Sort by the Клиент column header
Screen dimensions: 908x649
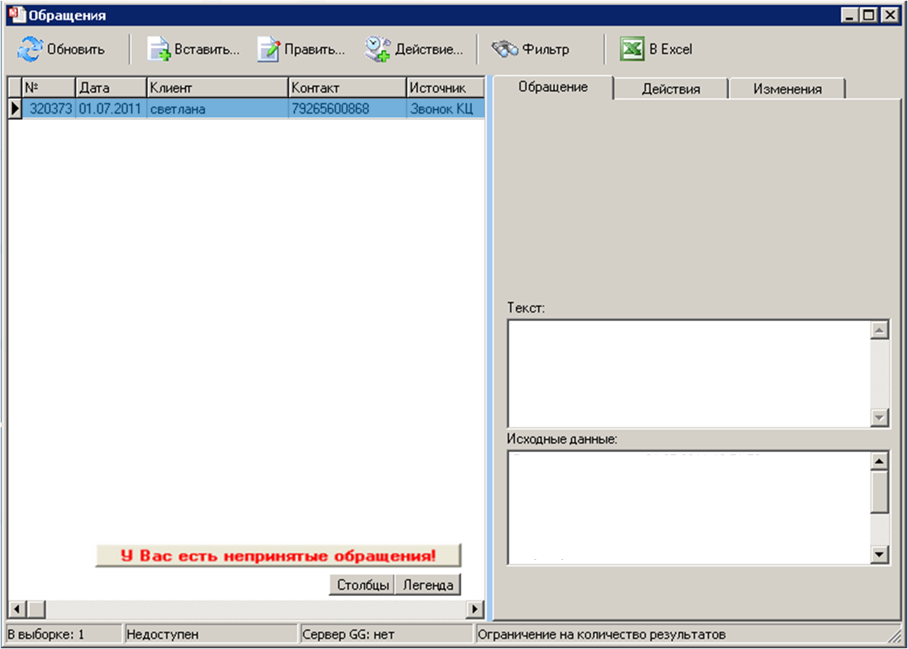point(217,88)
